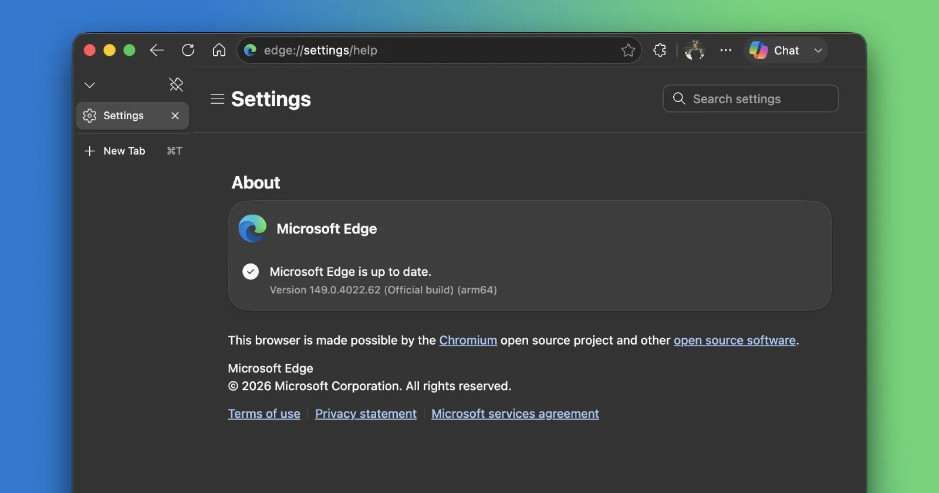Click the address bar URL
This screenshot has height=493, width=939.
pos(320,50)
